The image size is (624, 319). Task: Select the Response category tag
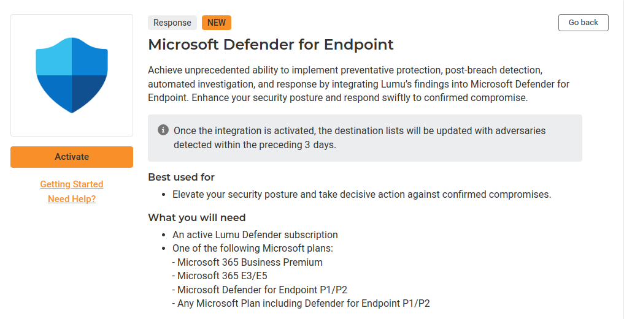[172, 23]
